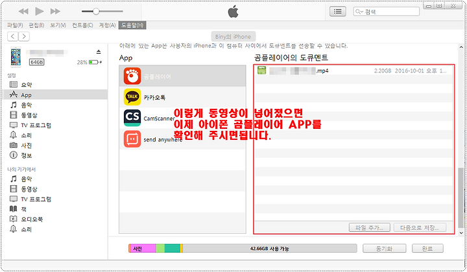
Task: Select App in settings sidebar
Action: pyautogui.click(x=56, y=95)
